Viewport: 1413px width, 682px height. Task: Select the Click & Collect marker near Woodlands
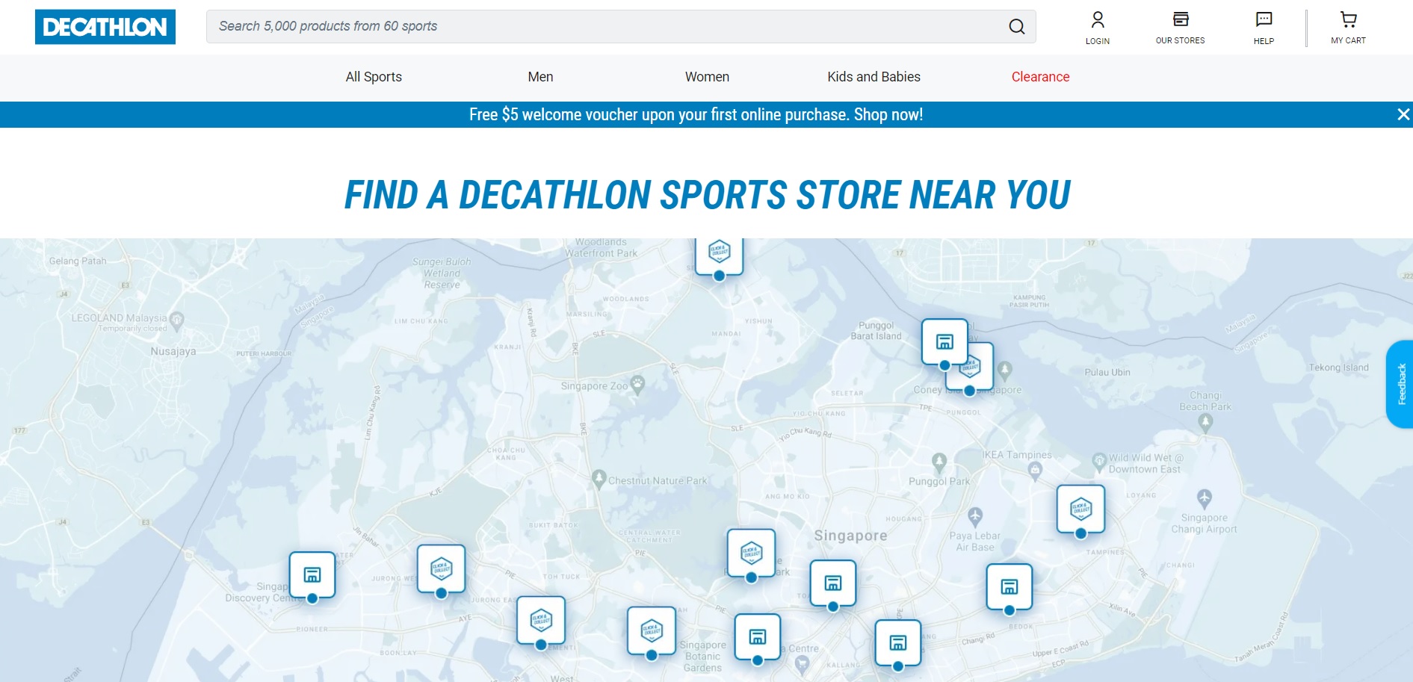tap(719, 254)
